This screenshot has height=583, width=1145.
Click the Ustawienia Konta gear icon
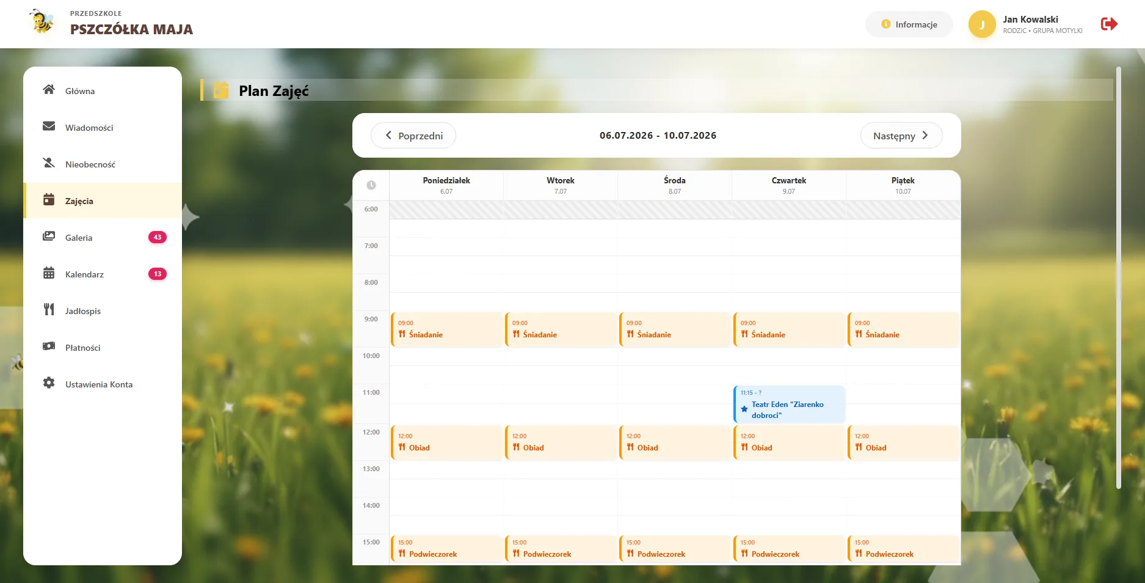(49, 383)
